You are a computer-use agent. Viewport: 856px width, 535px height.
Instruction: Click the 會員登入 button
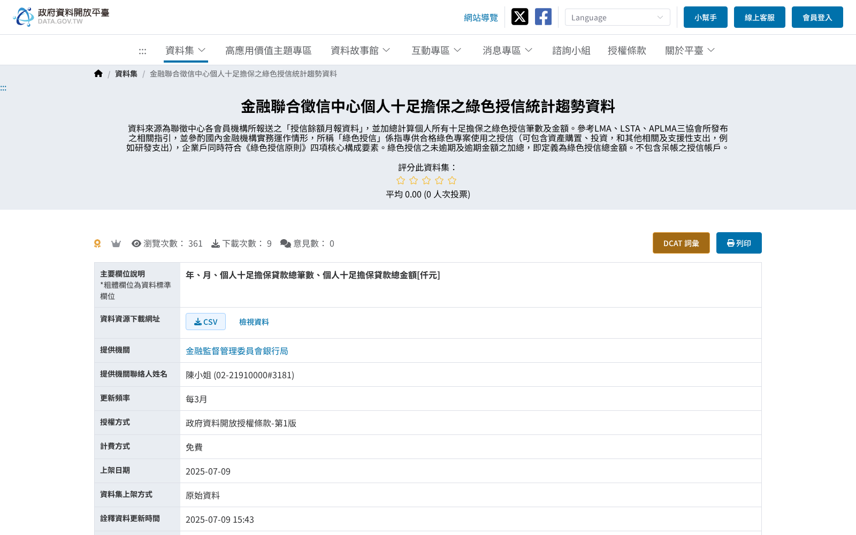[817, 17]
